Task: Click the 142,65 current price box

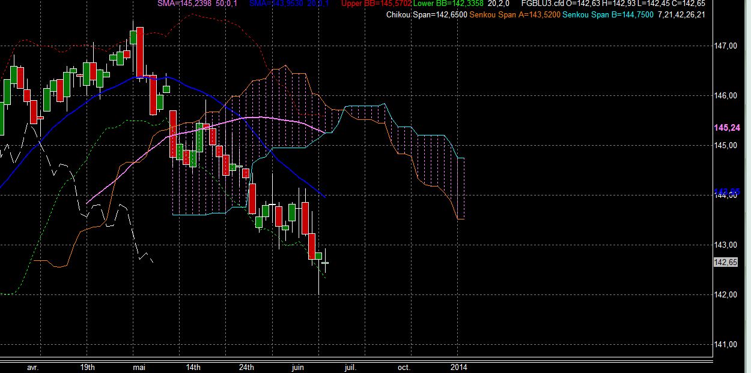Action: [725, 262]
